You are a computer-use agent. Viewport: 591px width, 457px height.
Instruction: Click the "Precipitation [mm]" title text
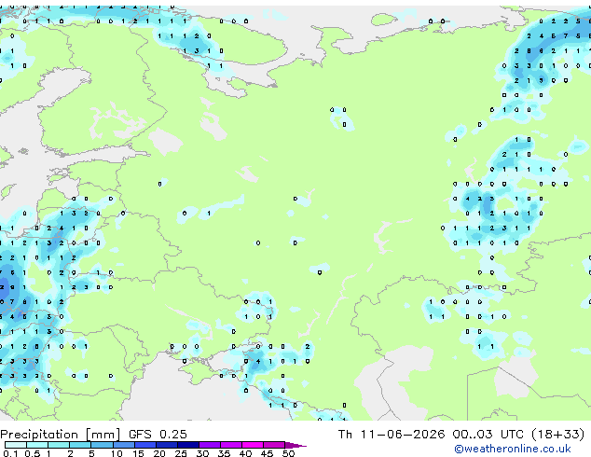61,435
